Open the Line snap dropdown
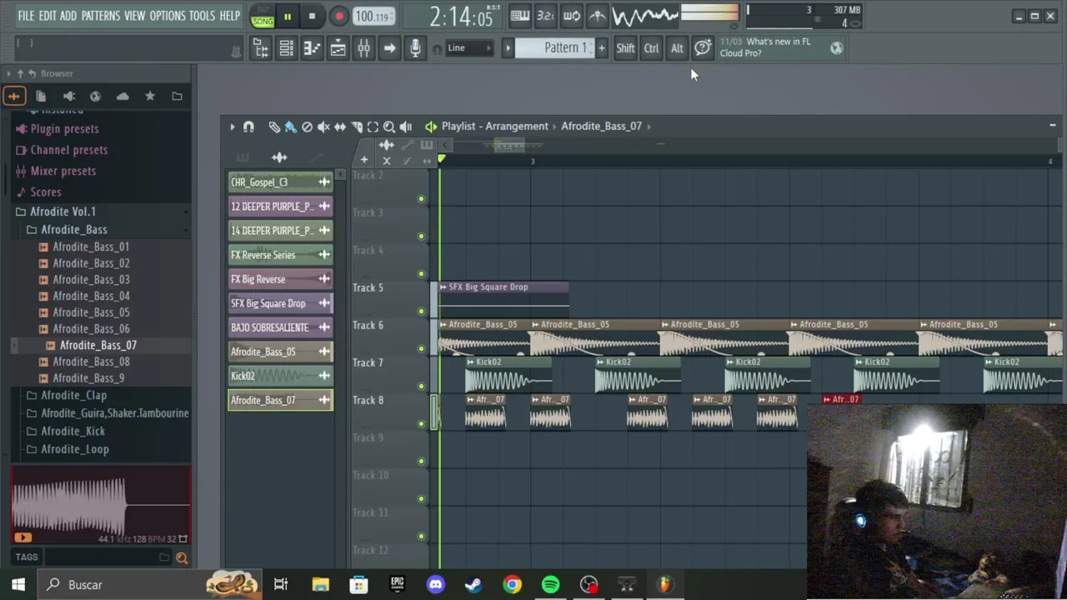The height and width of the screenshot is (600, 1067). (469, 47)
